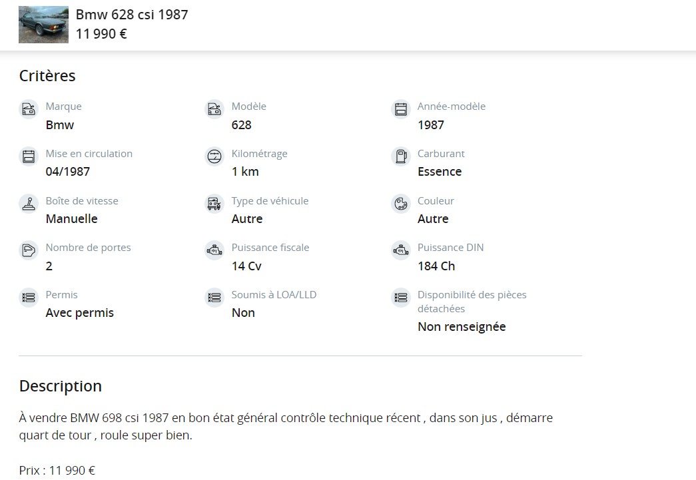Click the Modèle car icon
This screenshot has width=696, height=480.
point(214,109)
